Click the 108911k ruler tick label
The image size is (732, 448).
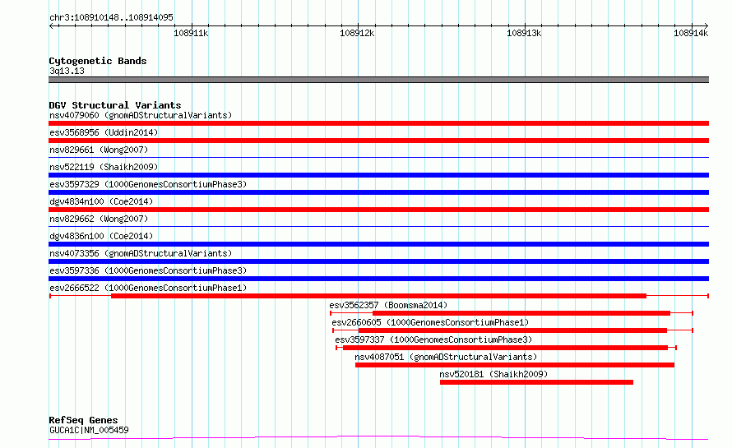tap(191, 33)
